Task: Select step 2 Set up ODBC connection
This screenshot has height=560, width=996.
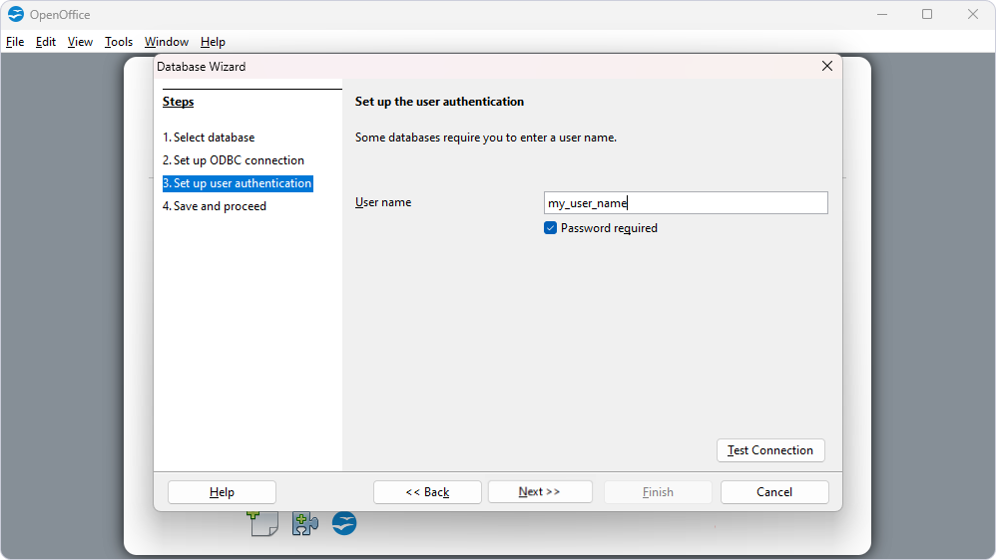Action: [234, 160]
